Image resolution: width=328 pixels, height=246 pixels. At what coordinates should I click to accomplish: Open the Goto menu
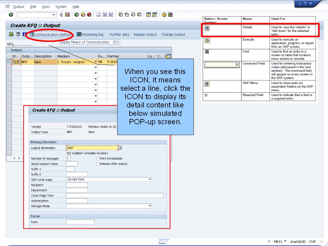click(46, 7)
